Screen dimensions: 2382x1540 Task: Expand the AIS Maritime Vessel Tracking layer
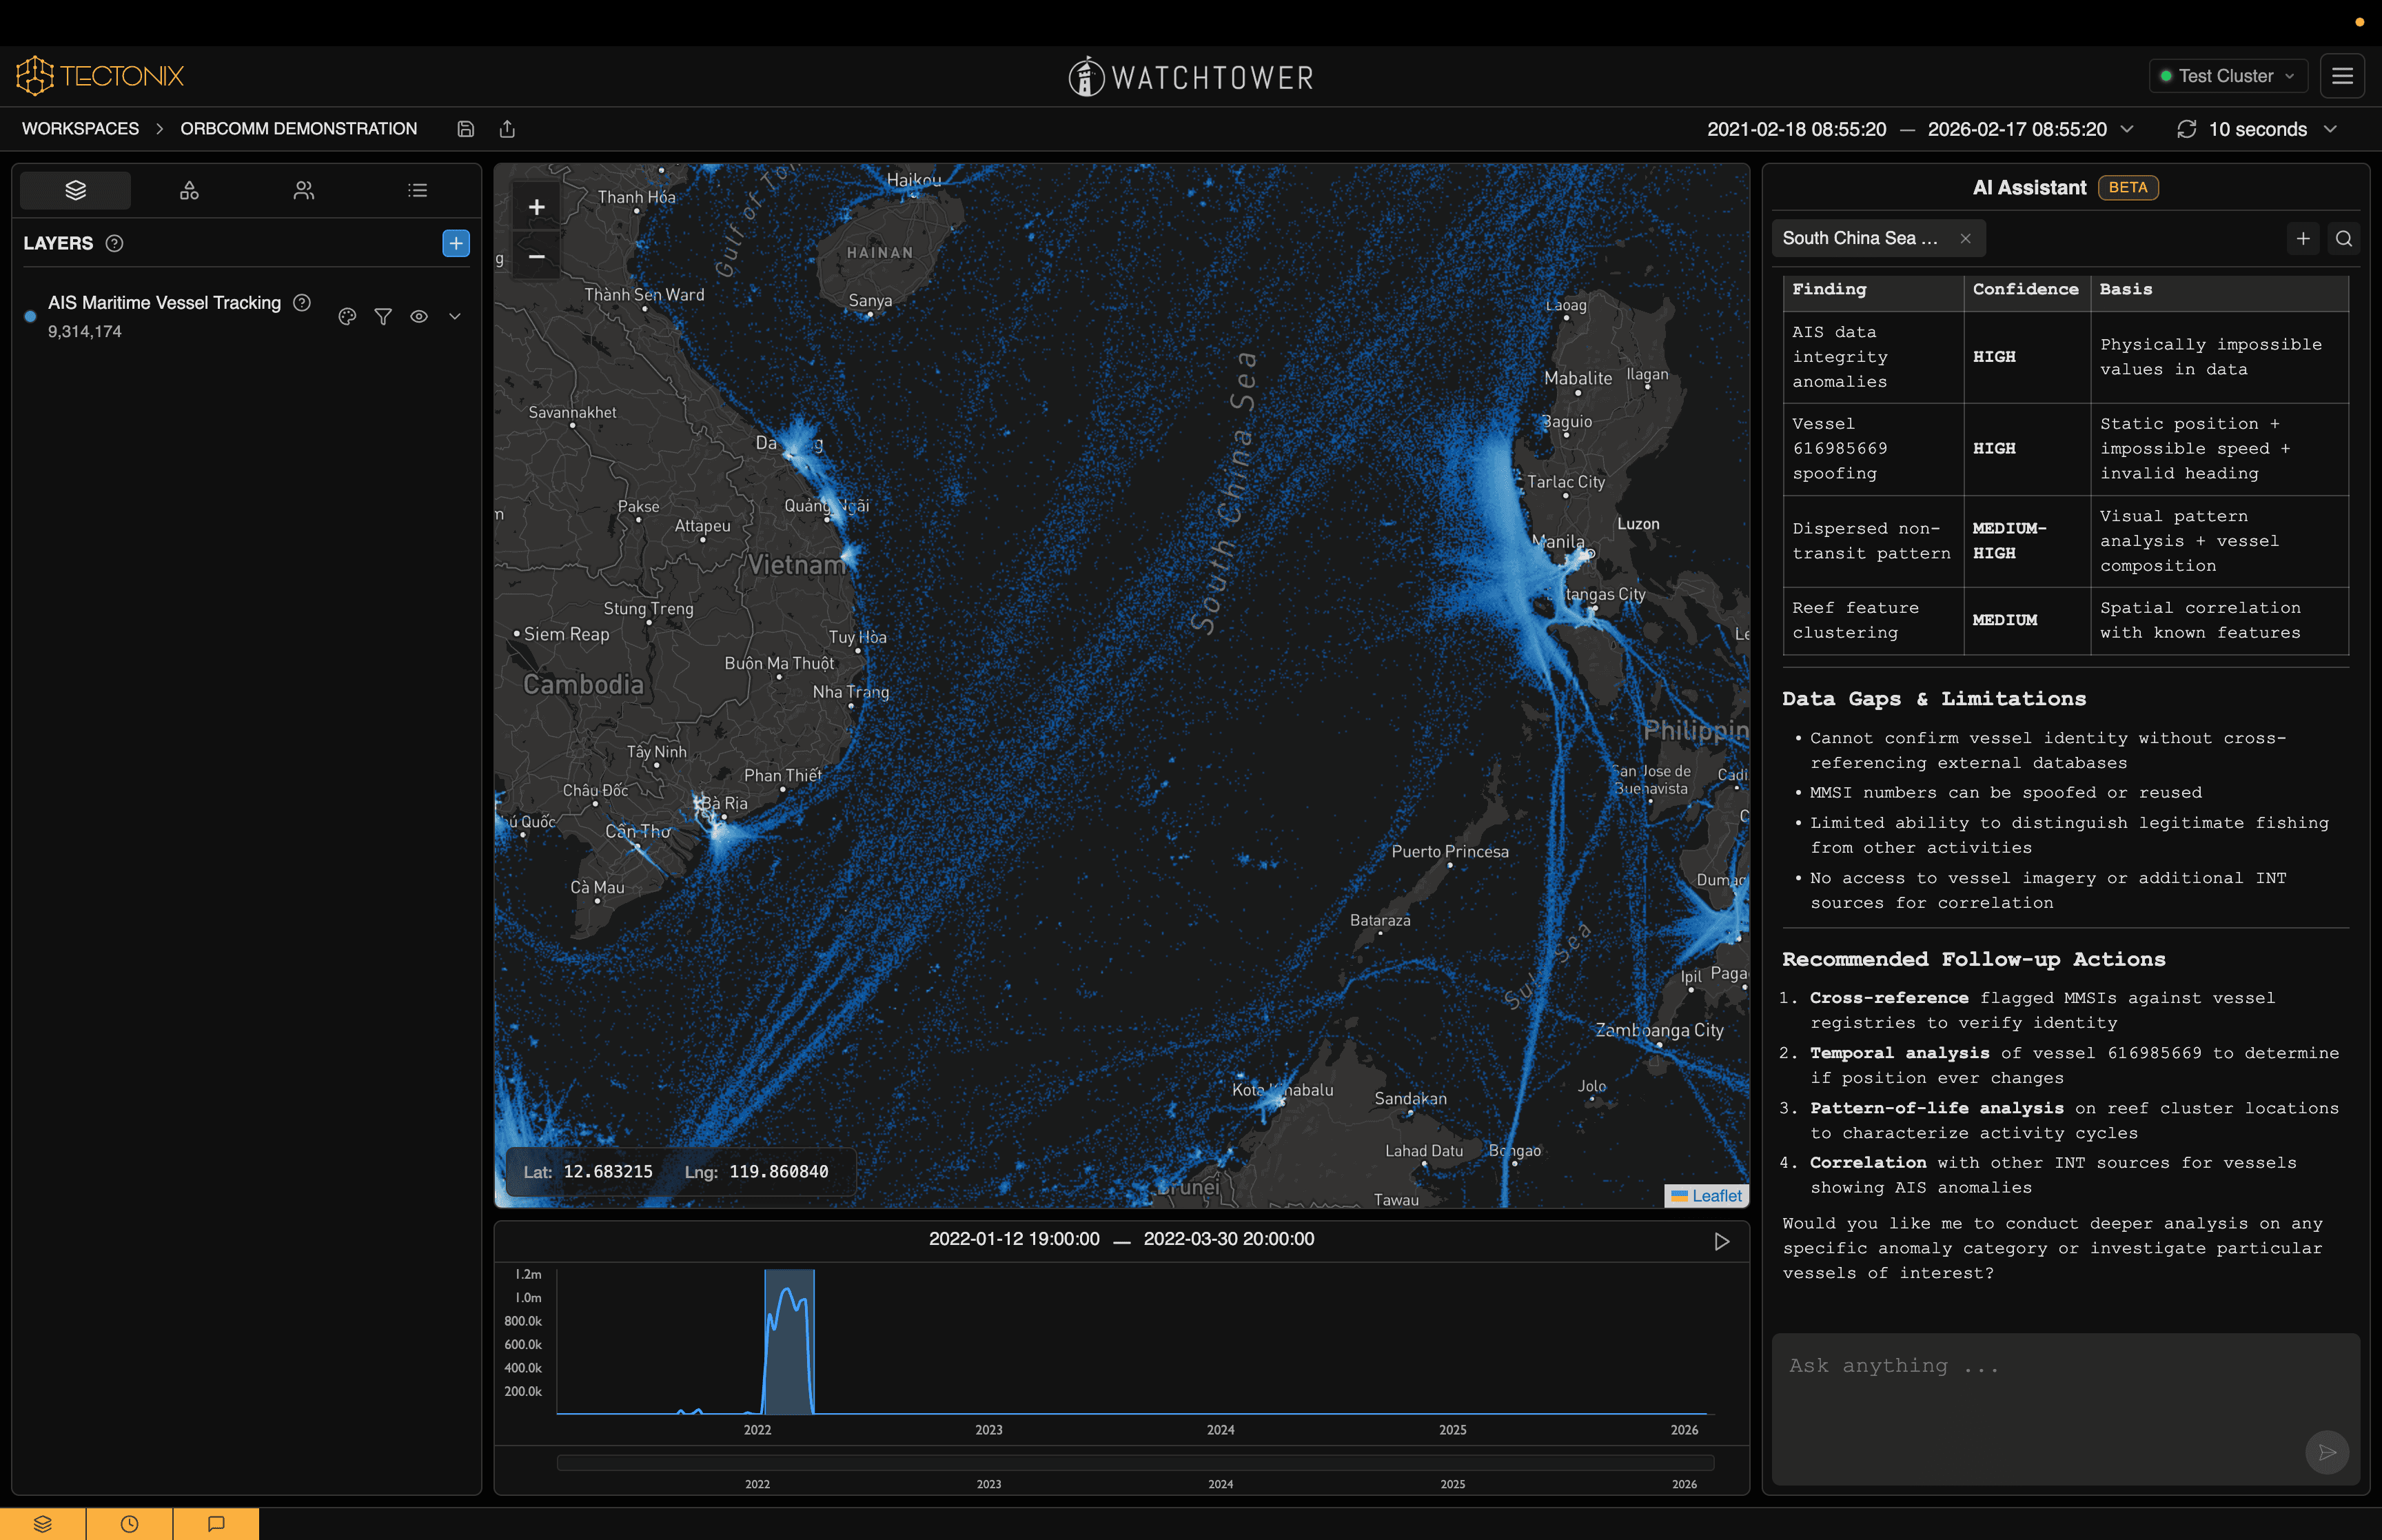click(455, 316)
